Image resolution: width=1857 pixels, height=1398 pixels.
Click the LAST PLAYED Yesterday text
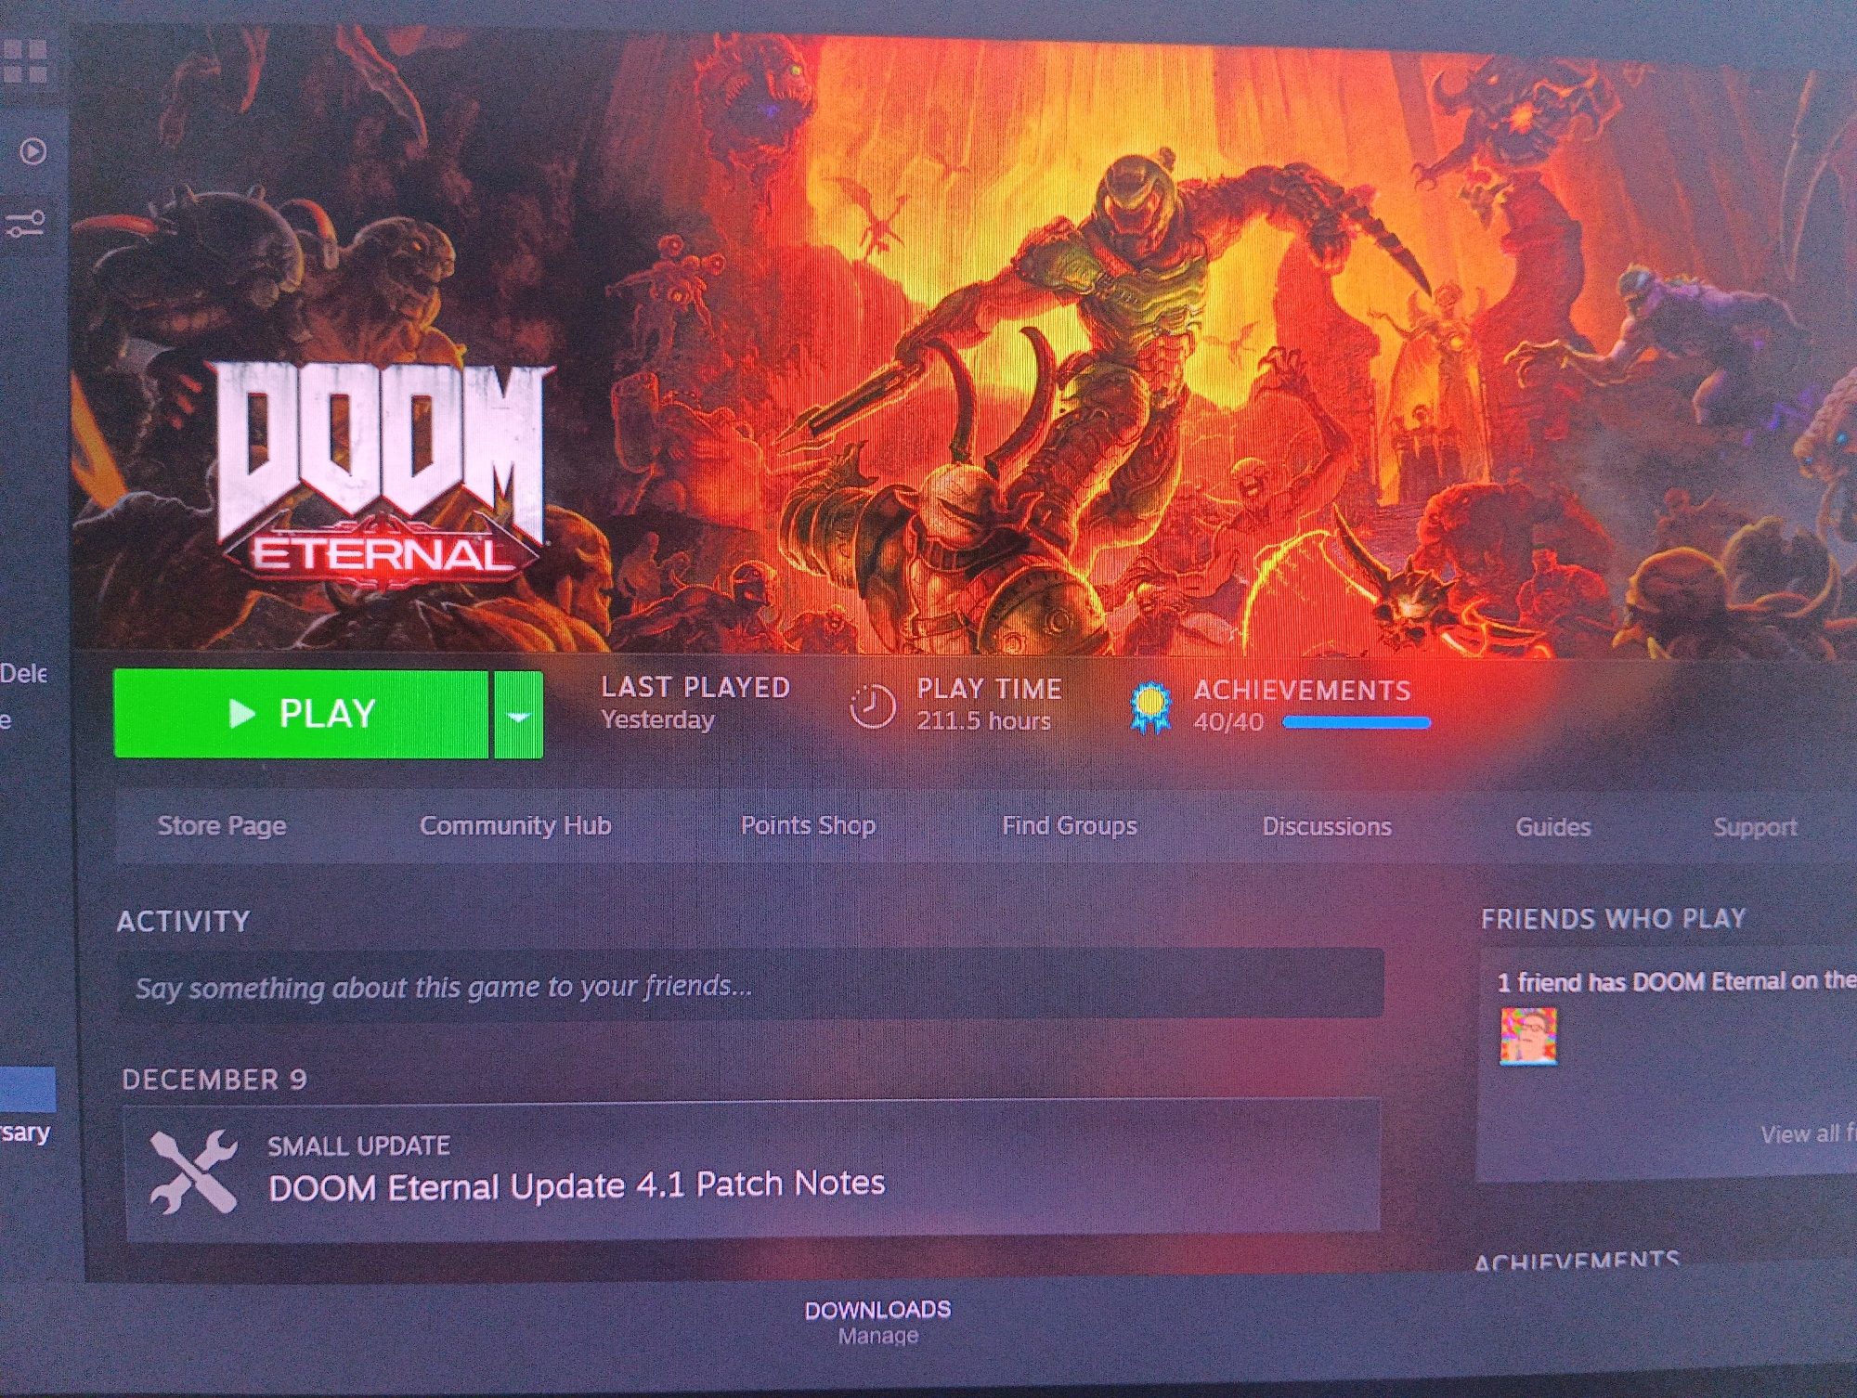pos(695,702)
